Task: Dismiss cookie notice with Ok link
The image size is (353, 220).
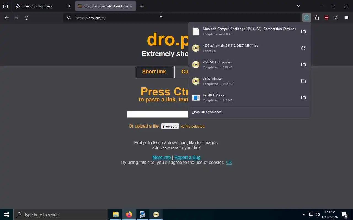Action: pyautogui.click(x=229, y=162)
